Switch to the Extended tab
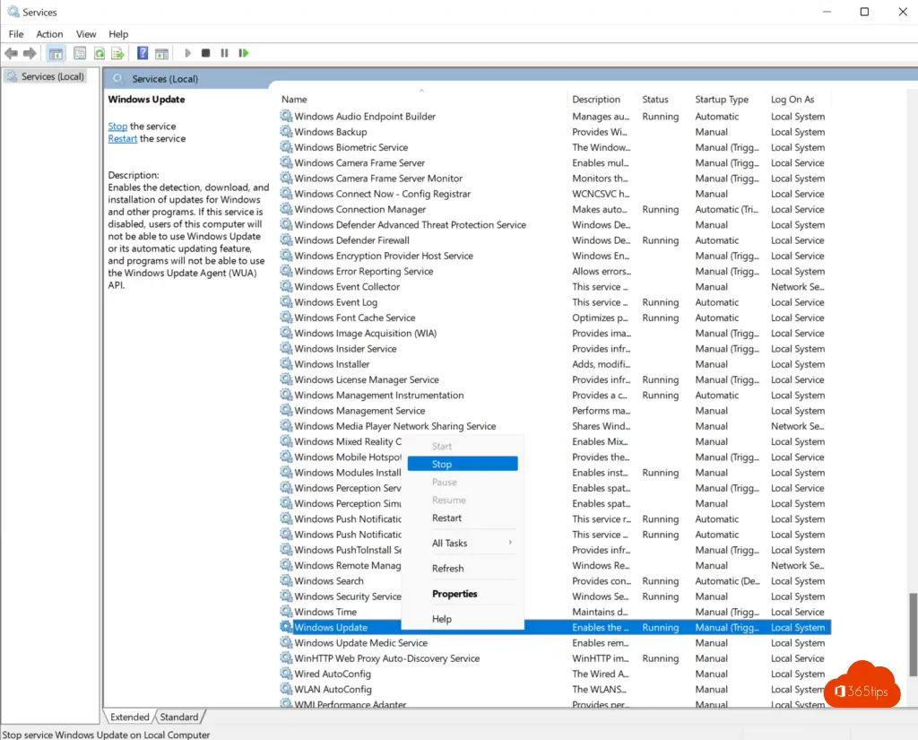This screenshot has width=918, height=740. [x=129, y=717]
